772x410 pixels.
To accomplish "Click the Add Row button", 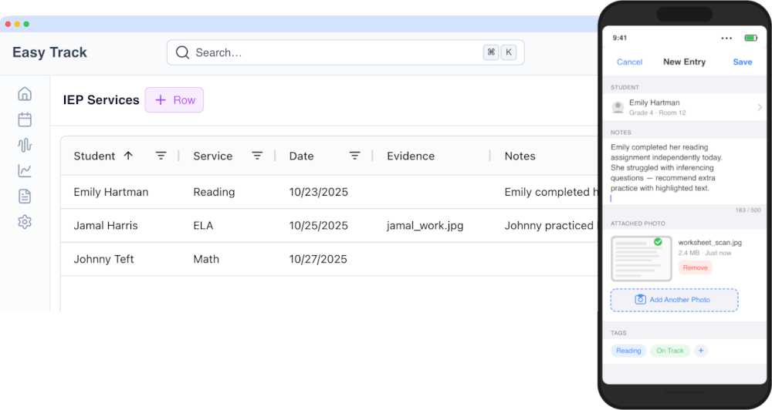I will [x=174, y=100].
